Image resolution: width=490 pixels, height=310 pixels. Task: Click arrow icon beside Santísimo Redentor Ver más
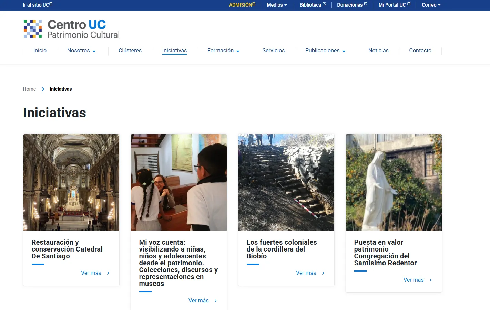(x=431, y=280)
